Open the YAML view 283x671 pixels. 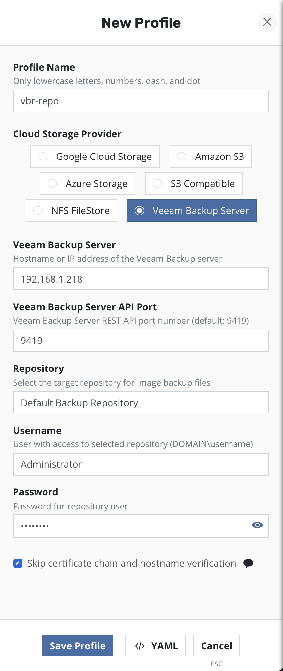point(156,646)
